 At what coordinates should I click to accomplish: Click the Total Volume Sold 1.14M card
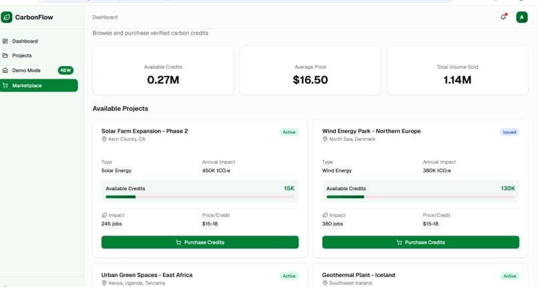click(457, 71)
